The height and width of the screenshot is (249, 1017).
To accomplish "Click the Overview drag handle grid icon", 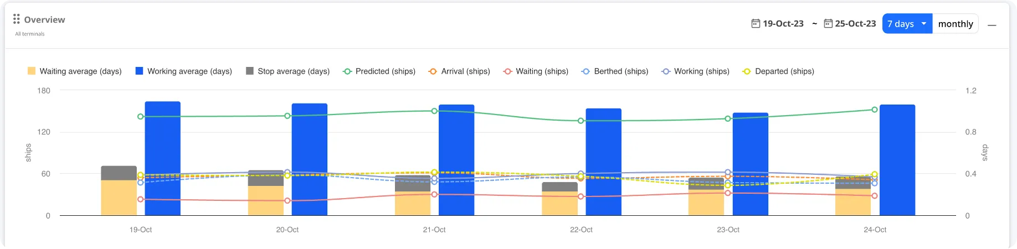I will [x=16, y=19].
